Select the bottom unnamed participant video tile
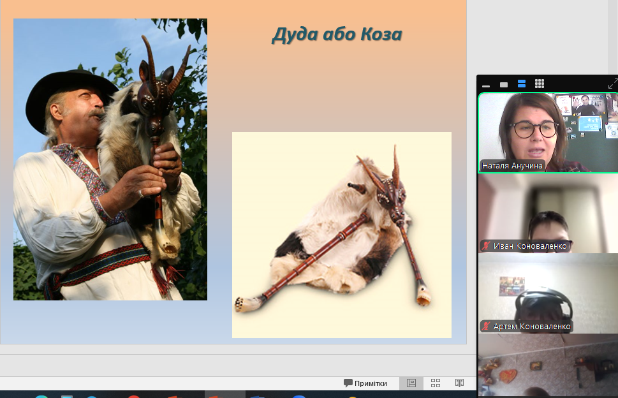 548,365
